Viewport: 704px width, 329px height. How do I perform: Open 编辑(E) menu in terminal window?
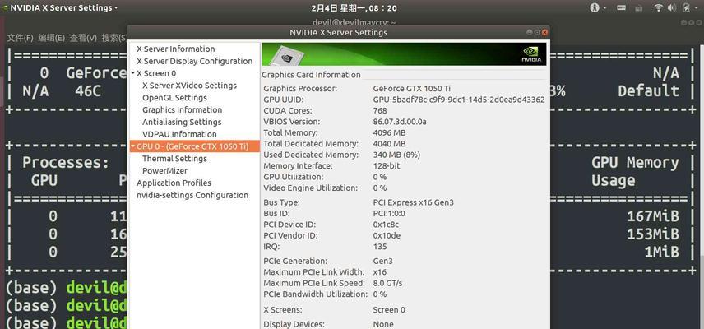[52, 38]
